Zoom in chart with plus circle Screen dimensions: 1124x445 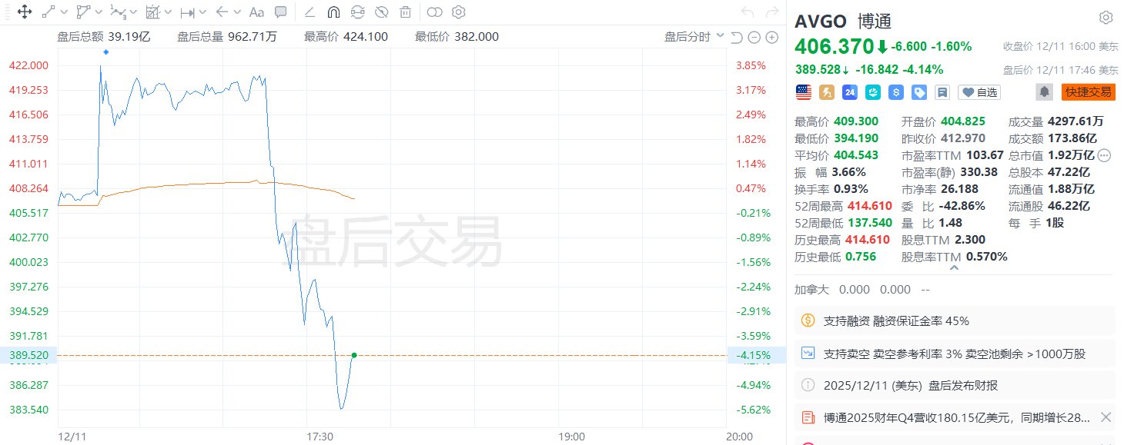point(771,38)
